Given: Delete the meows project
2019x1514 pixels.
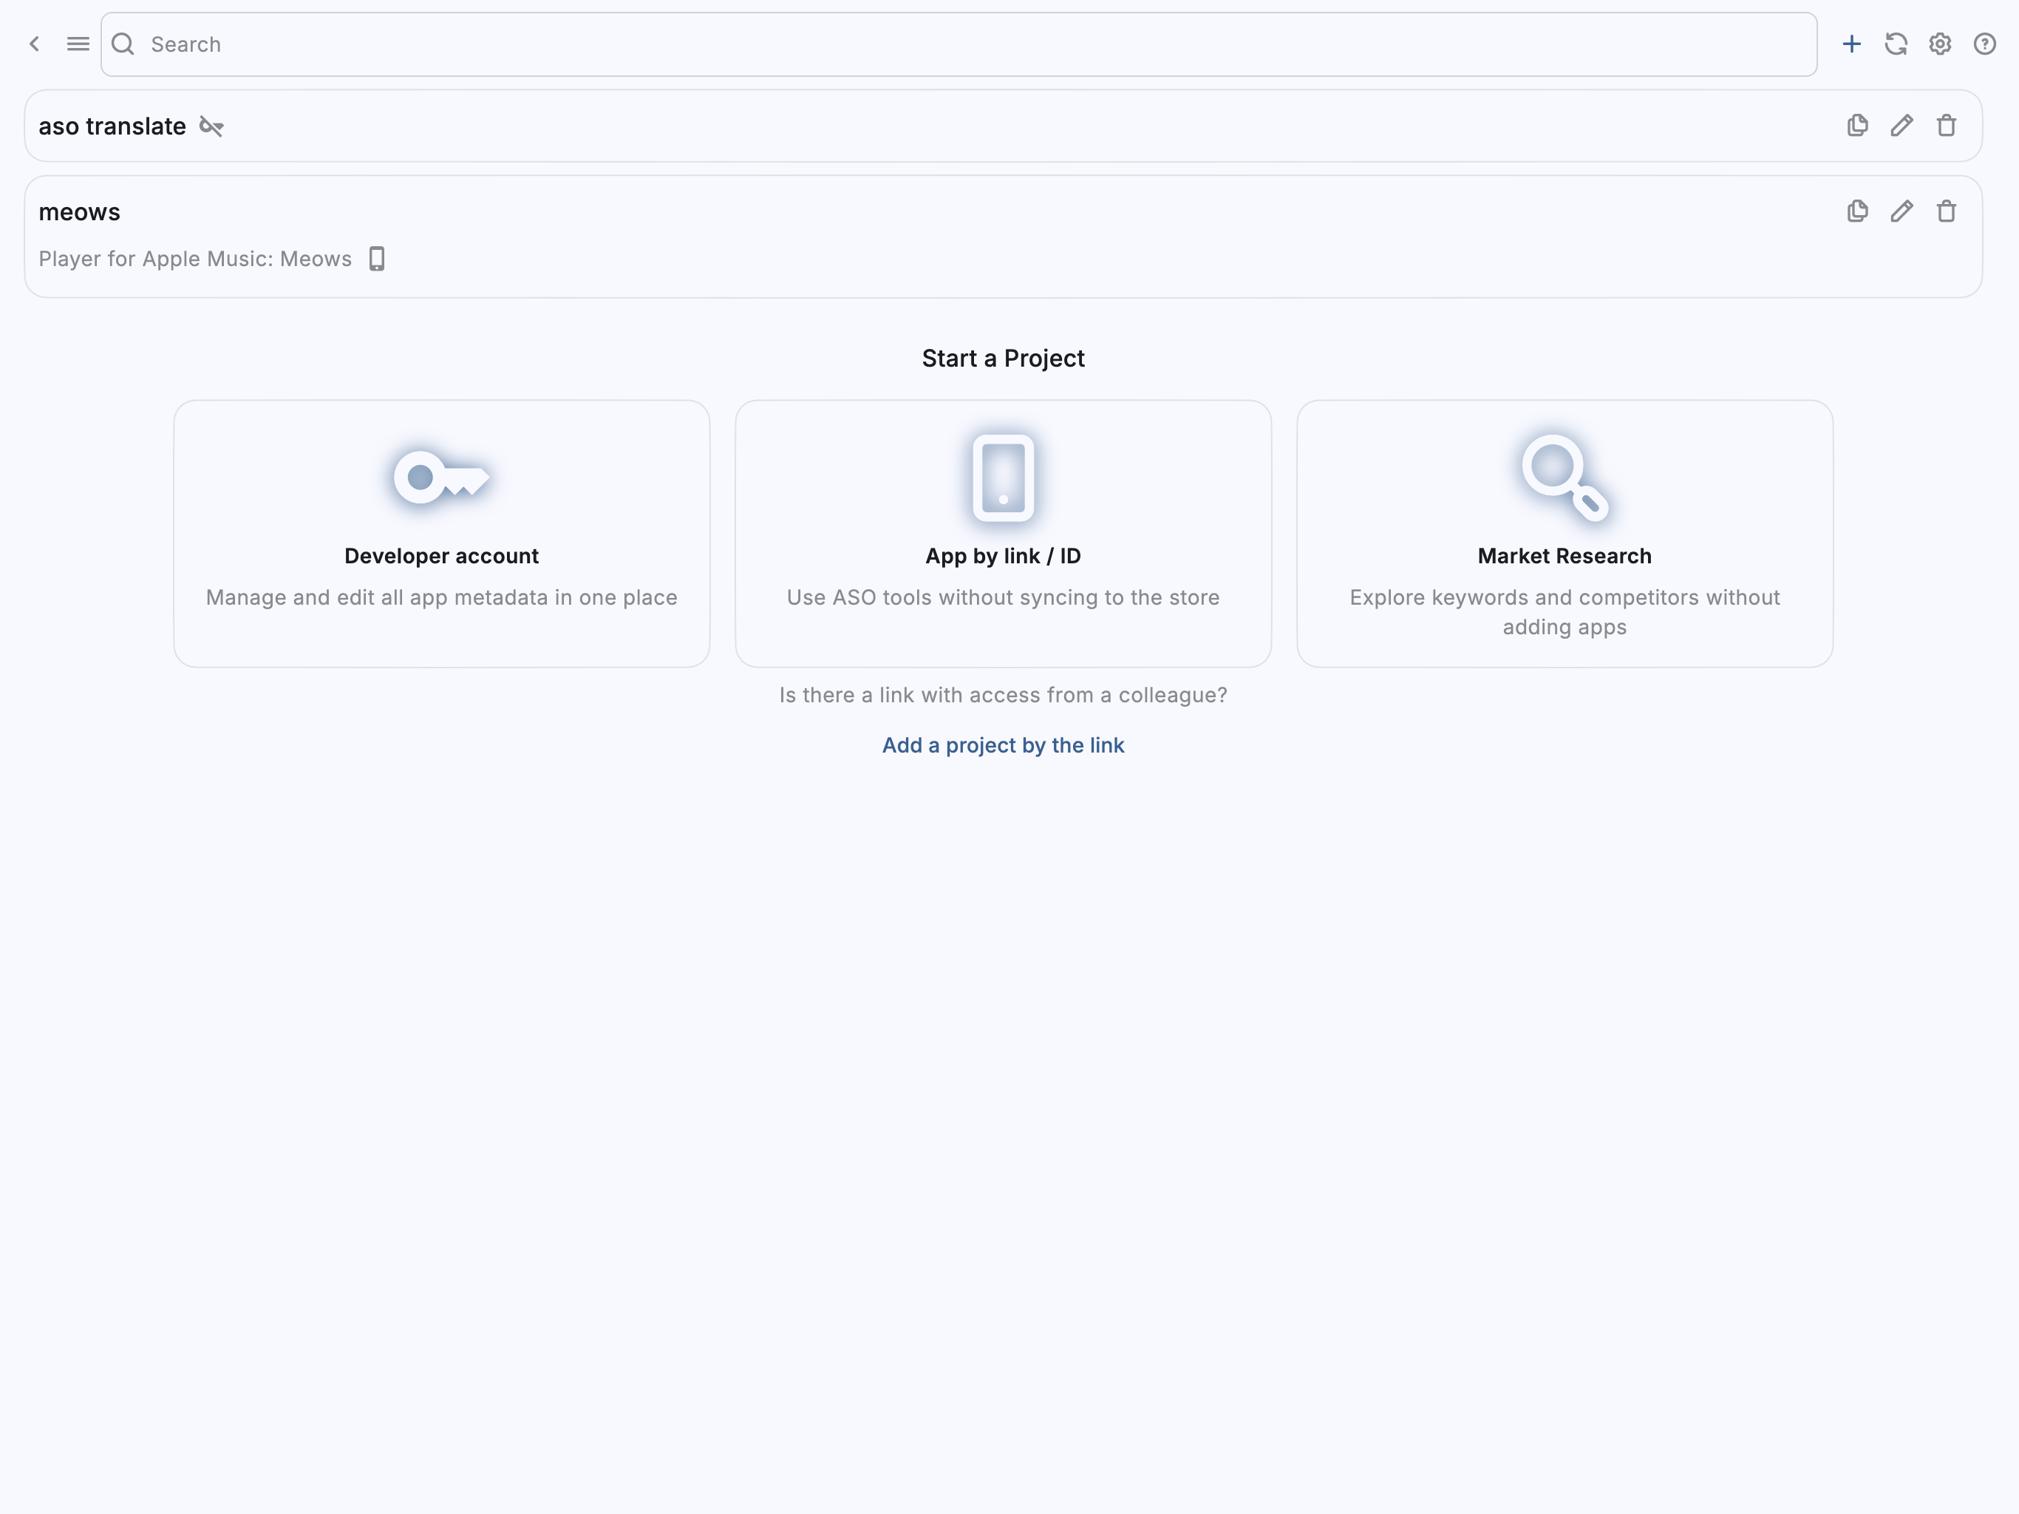Looking at the screenshot, I should [x=1946, y=211].
